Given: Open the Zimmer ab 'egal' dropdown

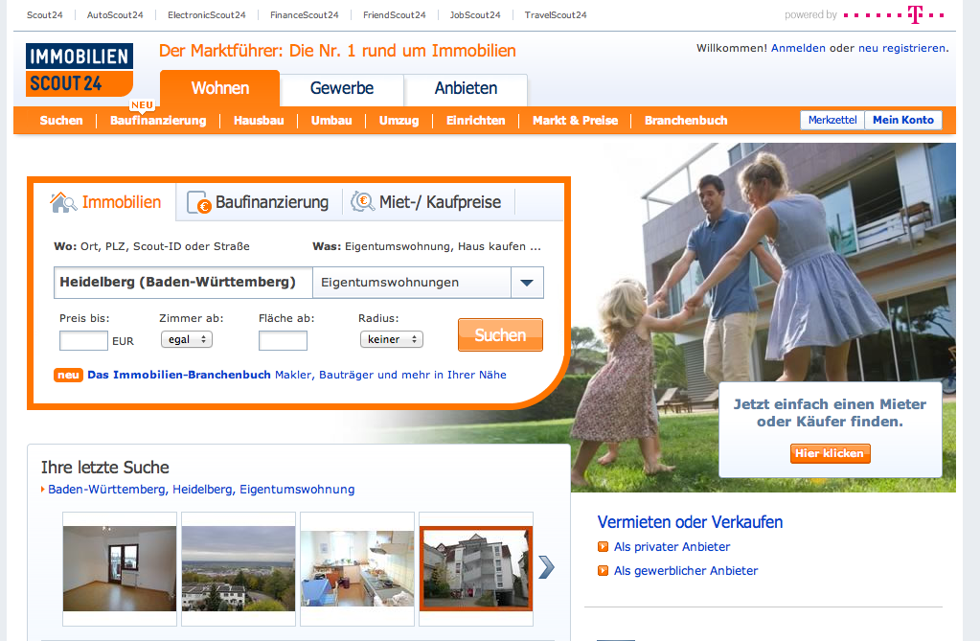Looking at the screenshot, I should (187, 339).
